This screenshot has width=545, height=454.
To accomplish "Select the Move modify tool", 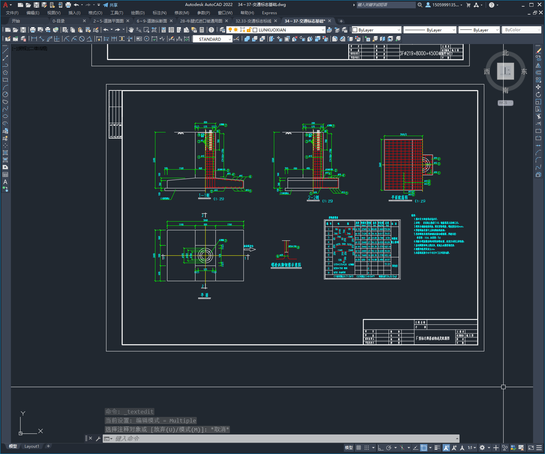I will point(538,87).
